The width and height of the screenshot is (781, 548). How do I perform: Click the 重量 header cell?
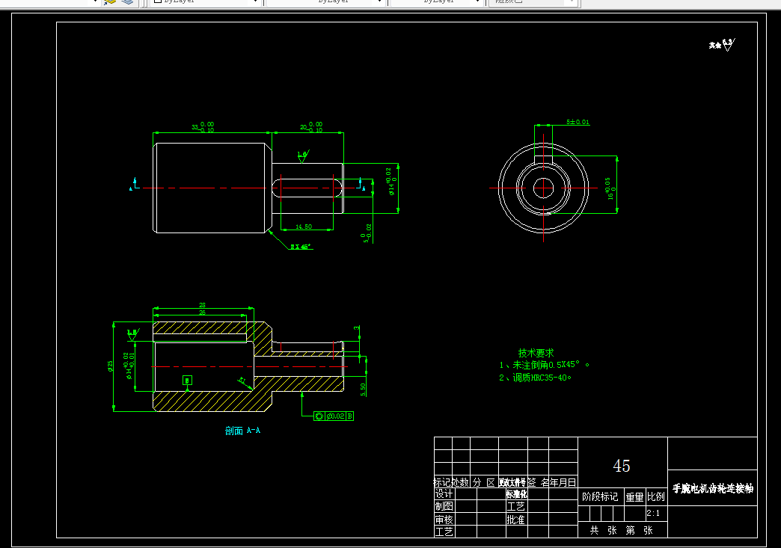(634, 496)
